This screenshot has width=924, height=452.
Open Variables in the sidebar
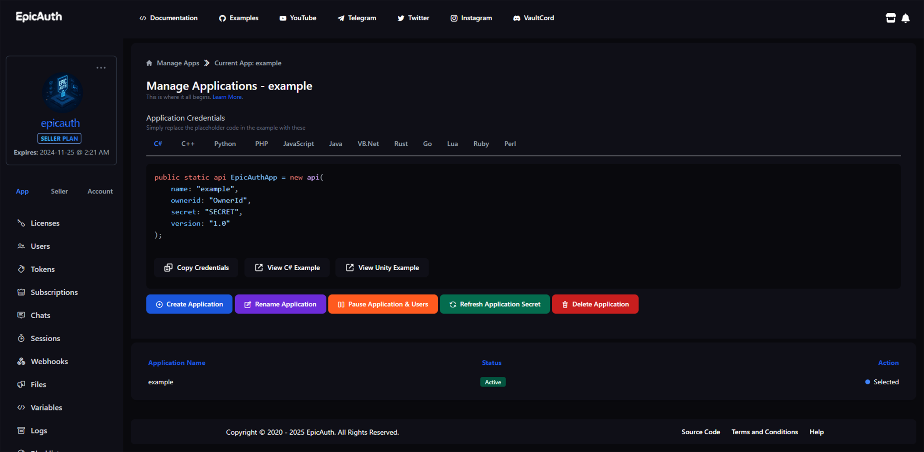click(40, 407)
